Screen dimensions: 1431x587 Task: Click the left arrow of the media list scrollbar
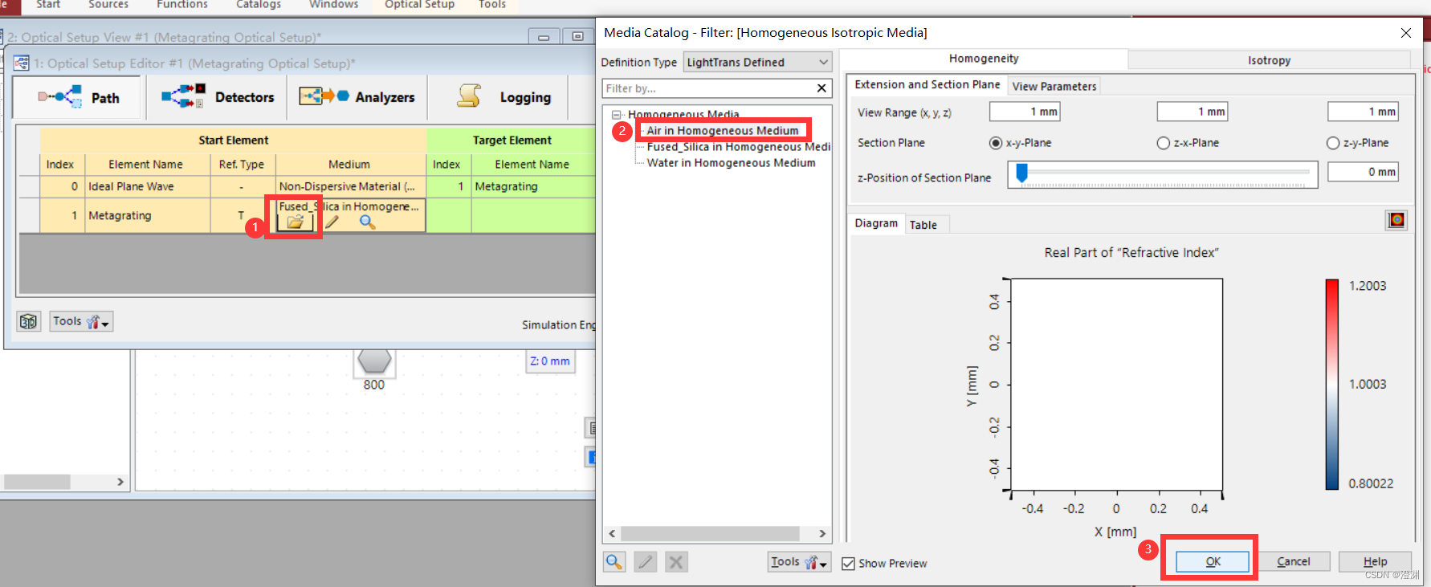click(613, 534)
